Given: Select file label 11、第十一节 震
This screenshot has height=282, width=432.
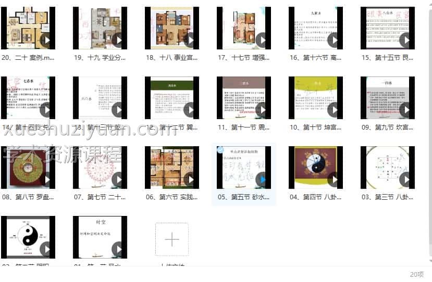Looking at the screenshot, I should click(244, 127).
